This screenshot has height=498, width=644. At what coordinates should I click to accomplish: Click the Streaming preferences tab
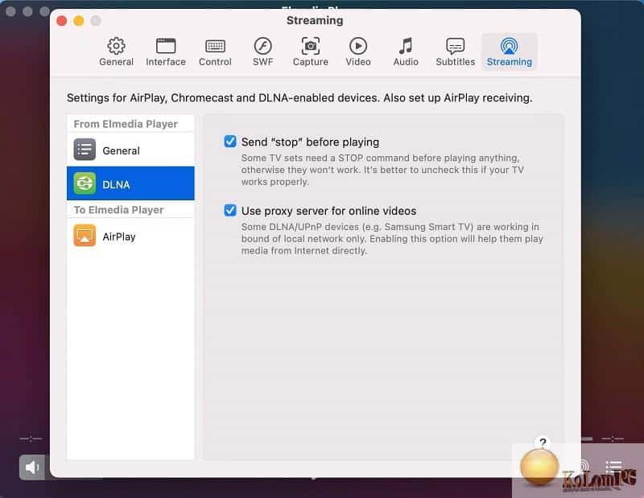pos(510,51)
